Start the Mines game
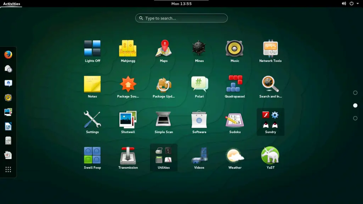Viewport: 363px width, 204px height. pyautogui.click(x=199, y=51)
